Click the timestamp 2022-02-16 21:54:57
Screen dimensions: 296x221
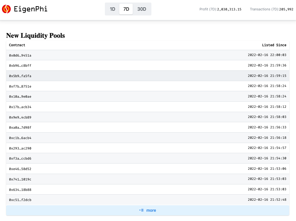[267, 148]
